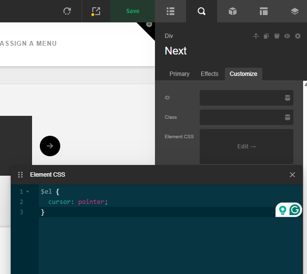Viewport: 307px width, 274px height.
Task: Switch to the Effects tab
Action: [209, 74]
